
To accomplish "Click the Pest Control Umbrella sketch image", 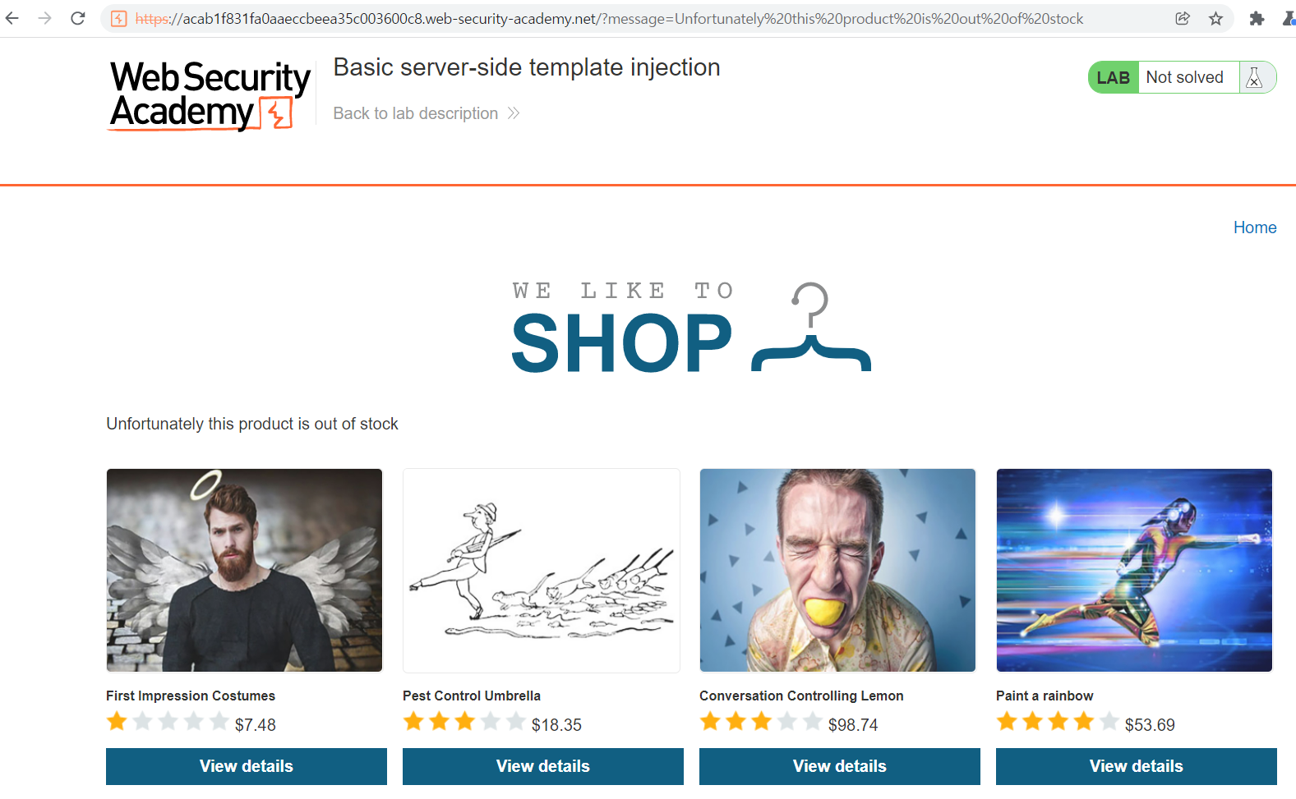I will tap(542, 570).
